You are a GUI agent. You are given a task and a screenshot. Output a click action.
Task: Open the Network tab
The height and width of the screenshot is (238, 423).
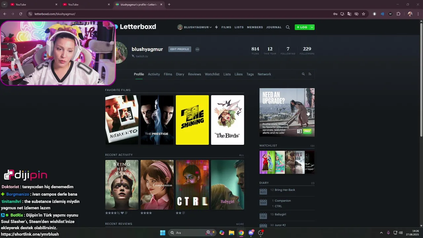pos(264,74)
